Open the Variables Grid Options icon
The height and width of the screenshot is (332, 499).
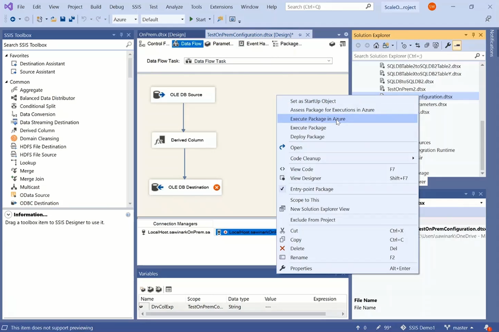click(169, 289)
